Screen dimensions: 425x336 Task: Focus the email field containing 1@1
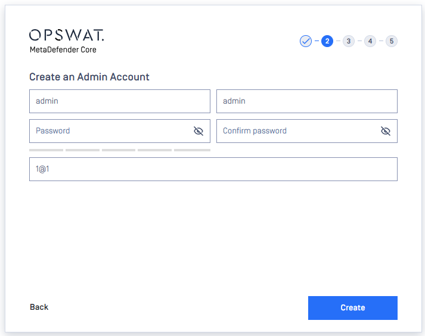[x=213, y=169]
